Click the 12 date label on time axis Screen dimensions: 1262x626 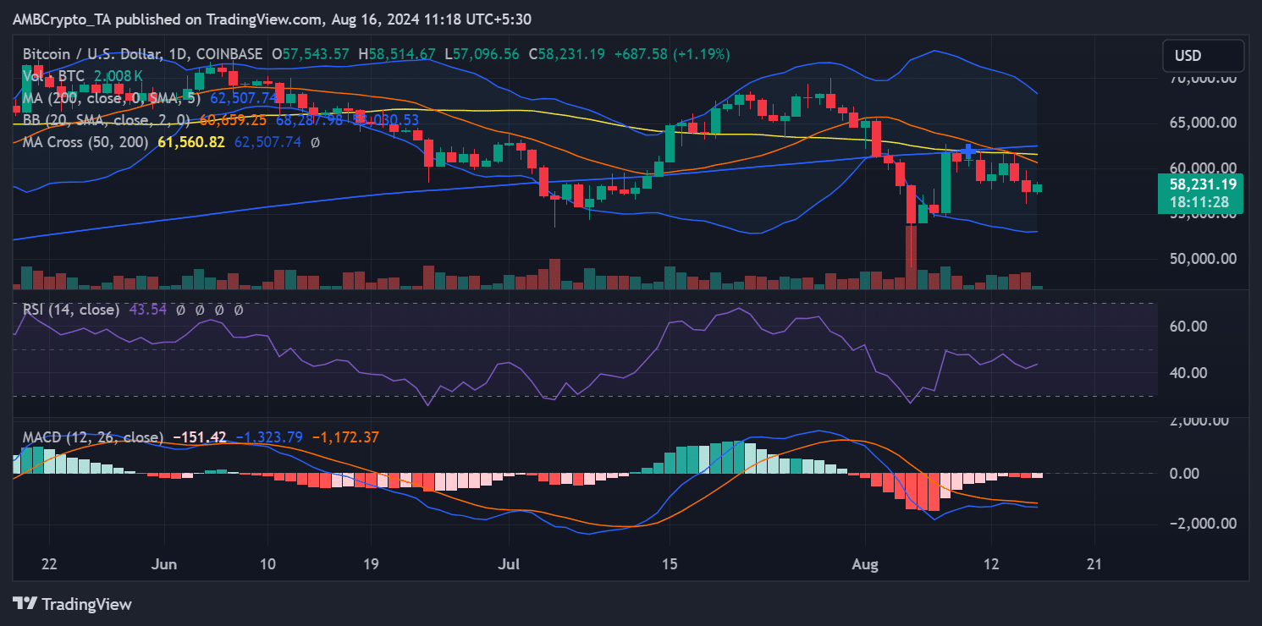992,564
